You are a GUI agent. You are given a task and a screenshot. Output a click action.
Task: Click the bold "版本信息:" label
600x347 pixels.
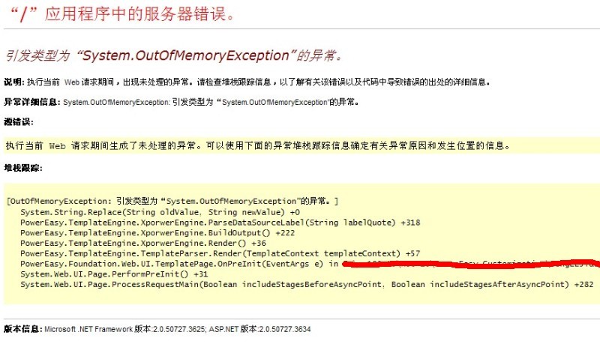click(22, 329)
